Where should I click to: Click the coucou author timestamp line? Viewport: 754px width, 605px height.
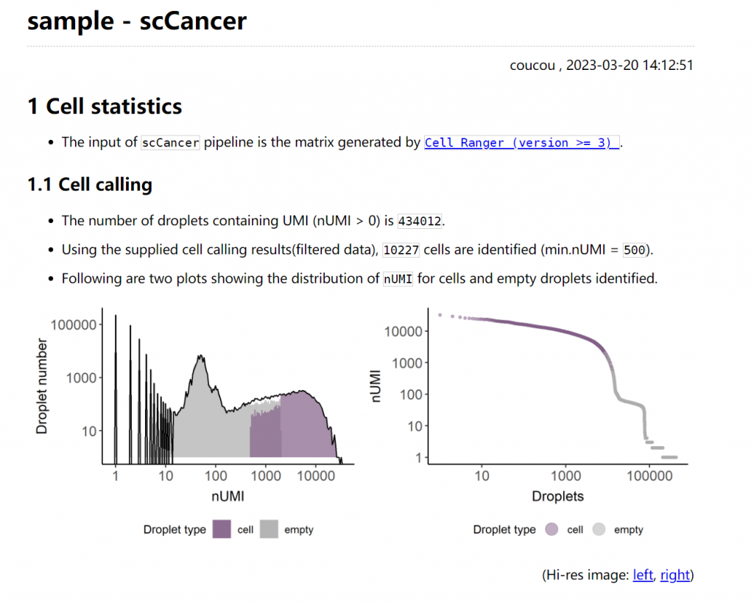602,65
